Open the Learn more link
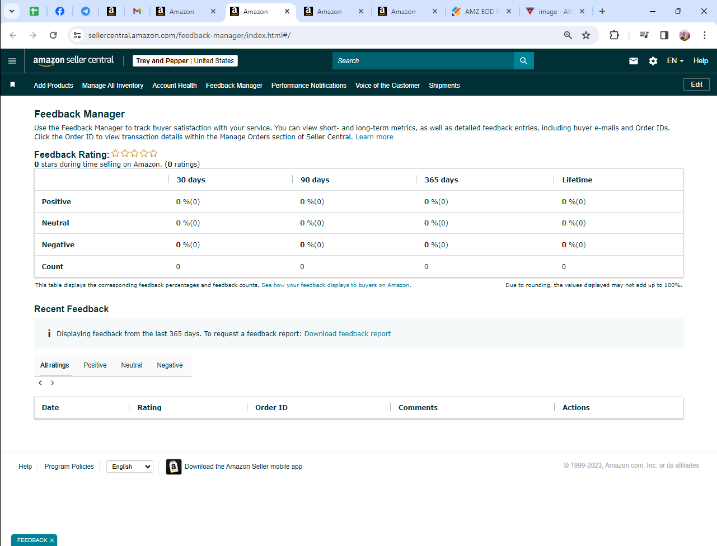The width and height of the screenshot is (717, 546). click(x=374, y=137)
